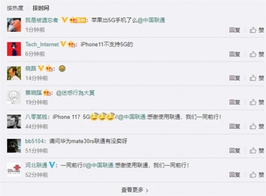This screenshot has width=266, height=196.
Task: Open Tech_Internet's red avatar
Action: coord(14,49)
